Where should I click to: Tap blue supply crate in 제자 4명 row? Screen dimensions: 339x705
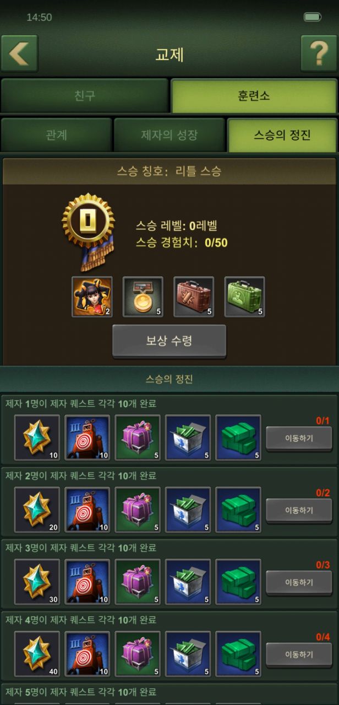click(x=188, y=654)
